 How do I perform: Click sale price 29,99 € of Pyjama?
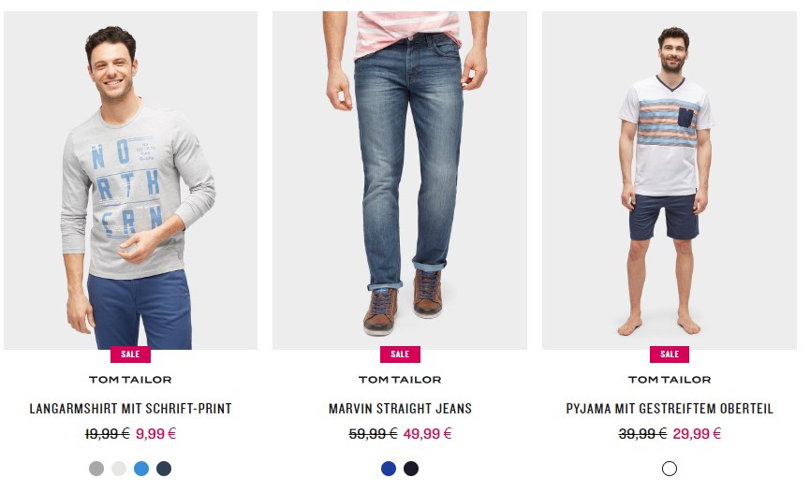click(x=697, y=434)
